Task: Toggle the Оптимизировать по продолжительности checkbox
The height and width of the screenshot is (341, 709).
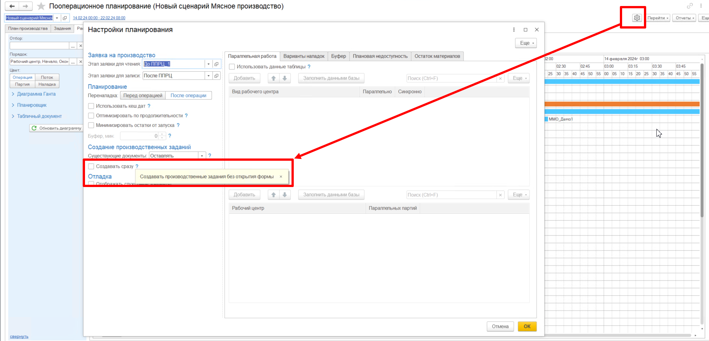Action: pos(91,116)
